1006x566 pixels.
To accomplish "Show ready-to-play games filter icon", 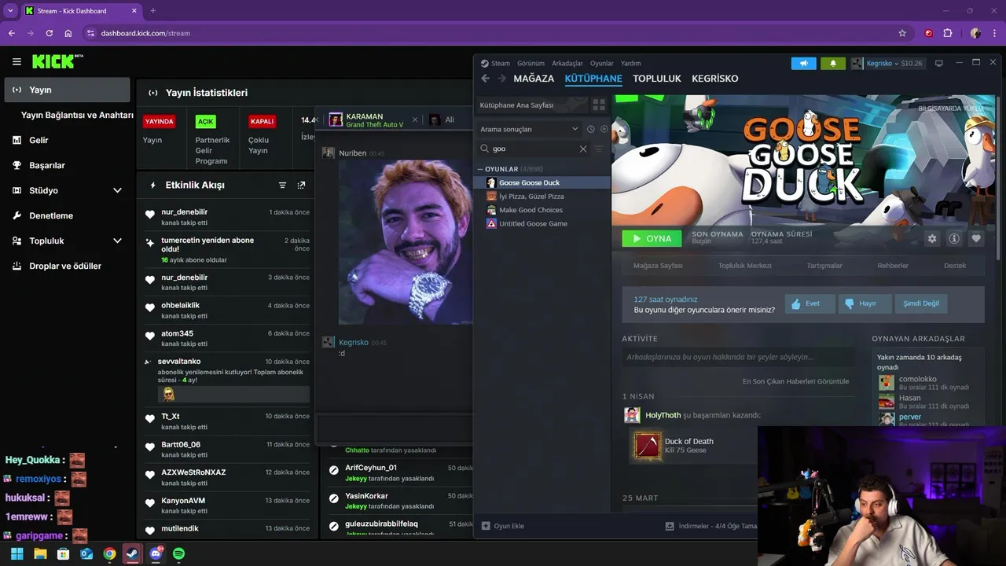I will pos(604,129).
